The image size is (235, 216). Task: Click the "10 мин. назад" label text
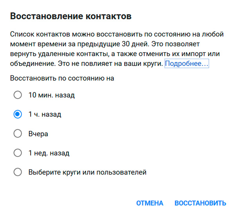coord(51,95)
